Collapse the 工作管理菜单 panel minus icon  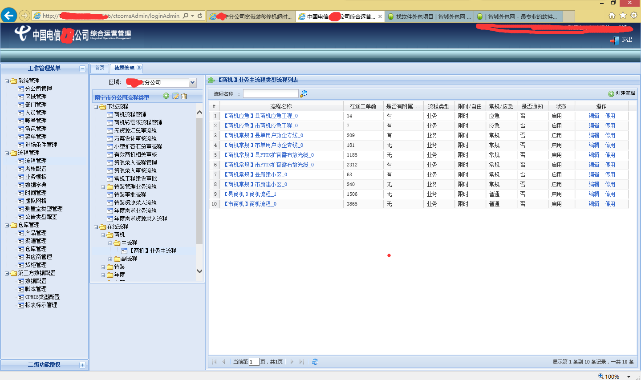pyautogui.click(x=82, y=69)
